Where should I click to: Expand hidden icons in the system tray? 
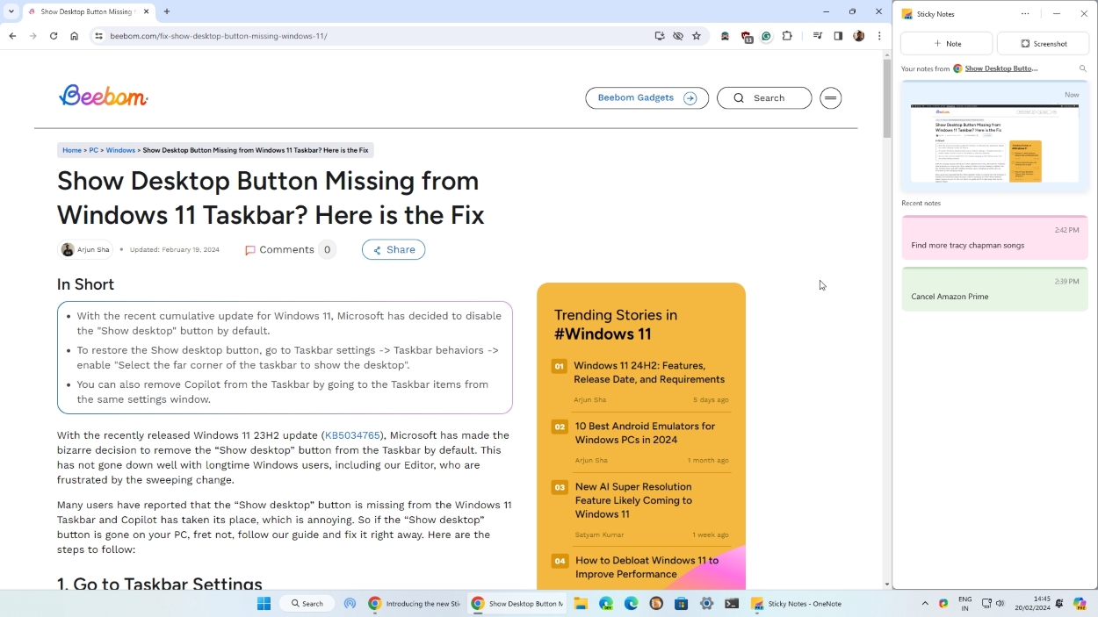click(924, 604)
